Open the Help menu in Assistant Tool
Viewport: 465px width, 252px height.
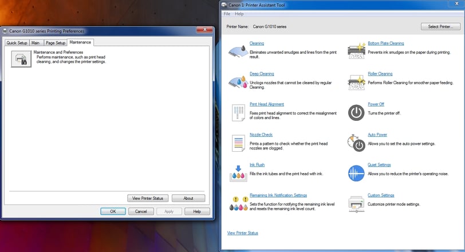tap(239, 14)
